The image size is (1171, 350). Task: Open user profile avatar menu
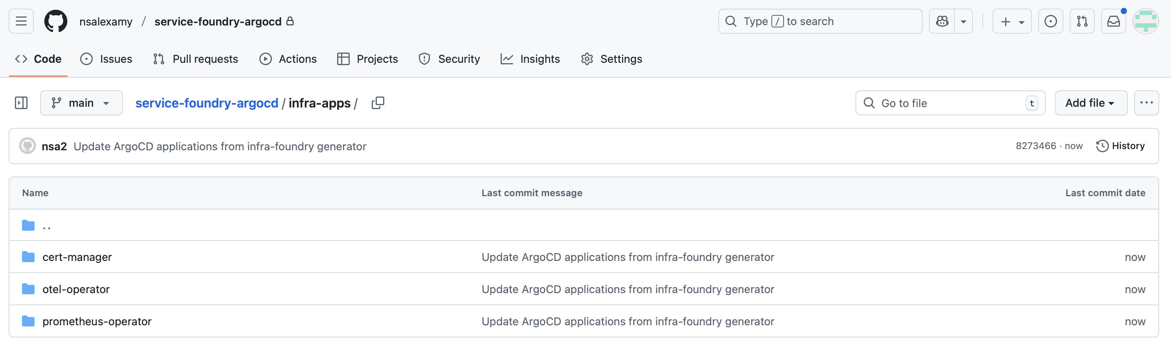tap(1145, 21)
